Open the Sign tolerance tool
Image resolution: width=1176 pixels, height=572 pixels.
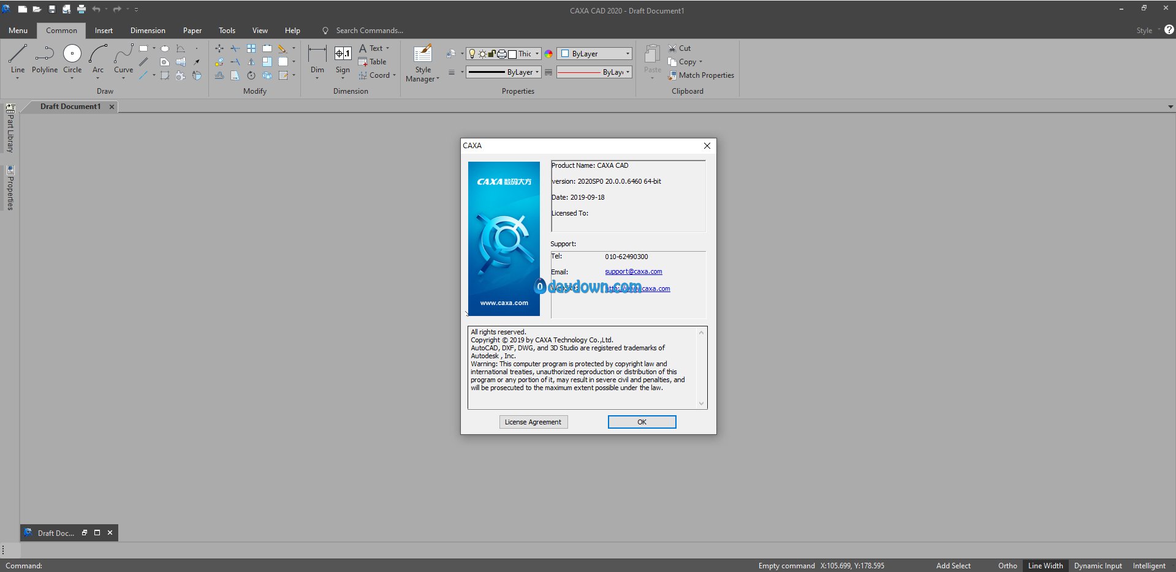[343, 59]
